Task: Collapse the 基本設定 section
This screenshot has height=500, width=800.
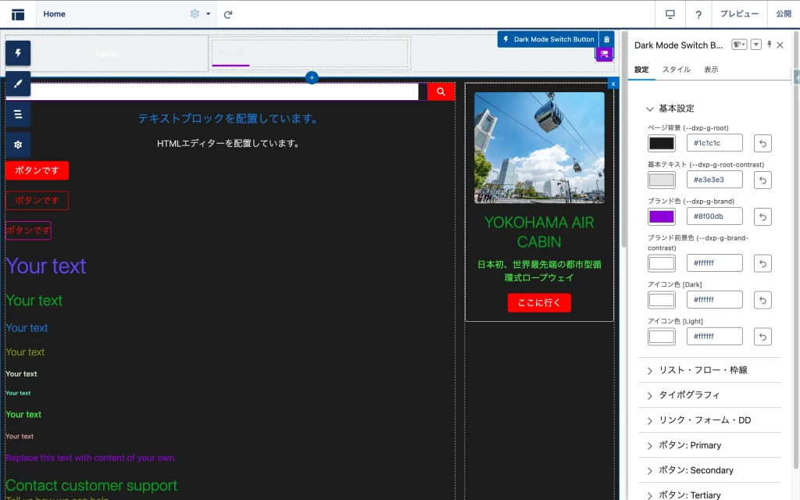Action: (650, 109)
